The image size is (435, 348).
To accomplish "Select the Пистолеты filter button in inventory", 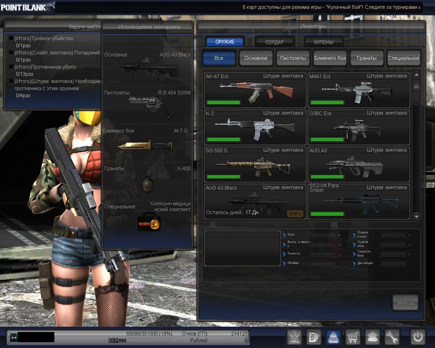I will 293,58.
